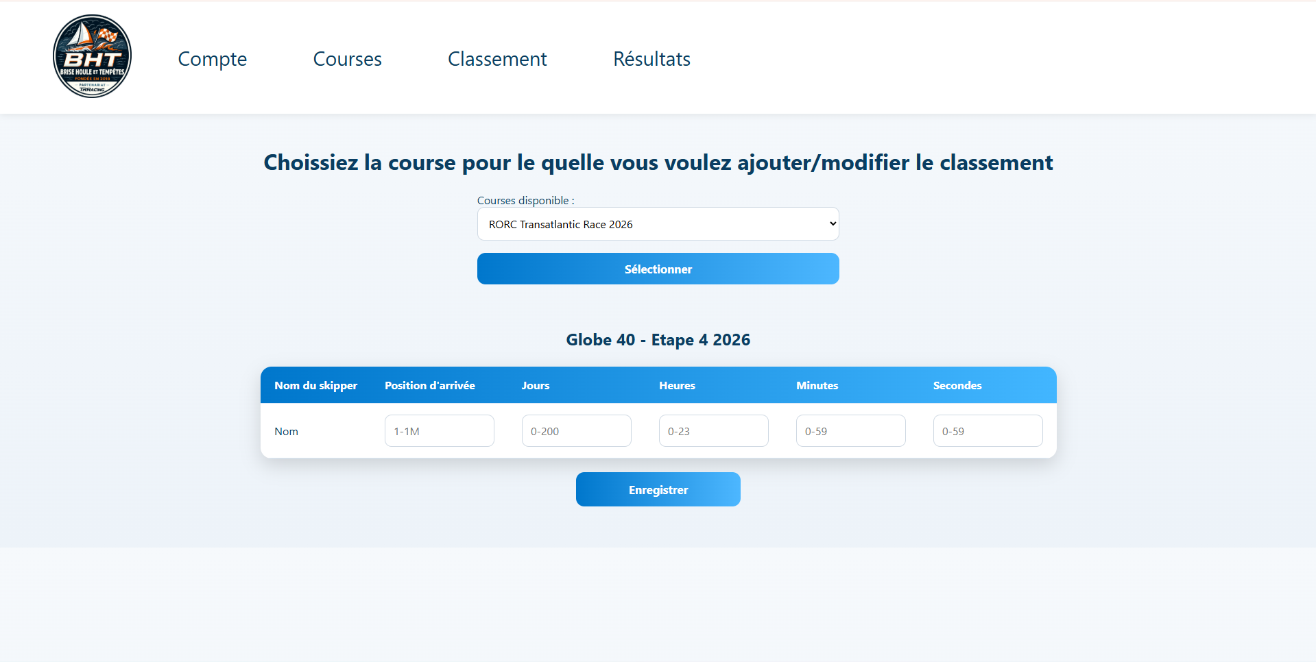The image size is (1316, 662).
Task: Click the Courses disponible label
Action: tap(525, 201)
